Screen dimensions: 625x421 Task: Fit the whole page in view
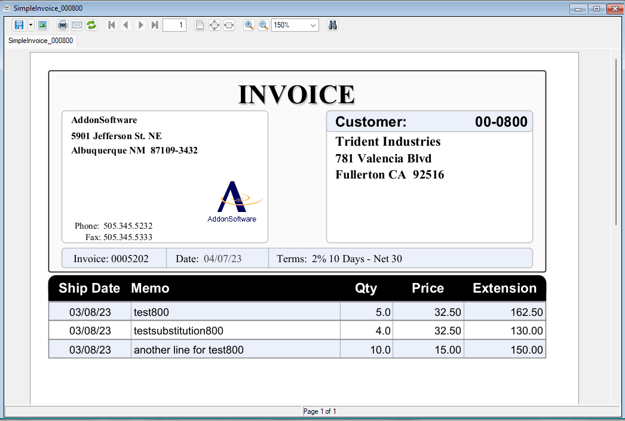pos(215,25)
